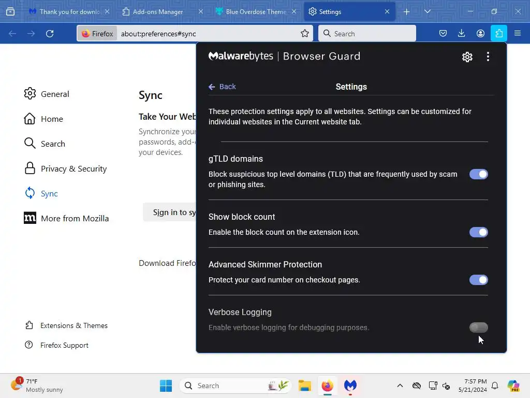
Task: Click the Sign in to sync button
Action: [169, 212]
